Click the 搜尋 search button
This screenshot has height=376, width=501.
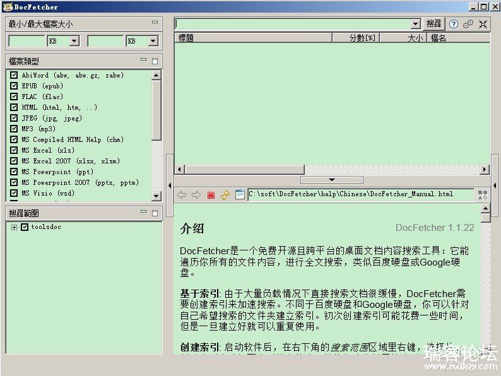[433, 23]
